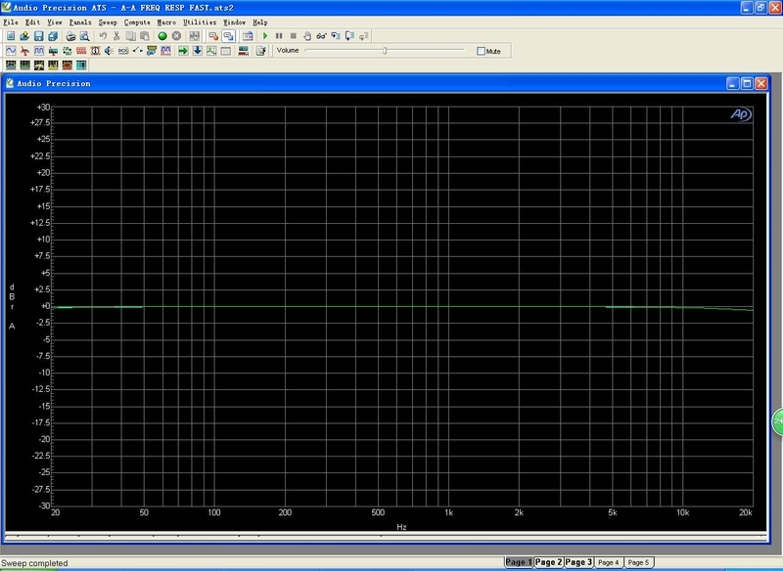
Task: Open the File menu
Action: (x=11, y=22)
